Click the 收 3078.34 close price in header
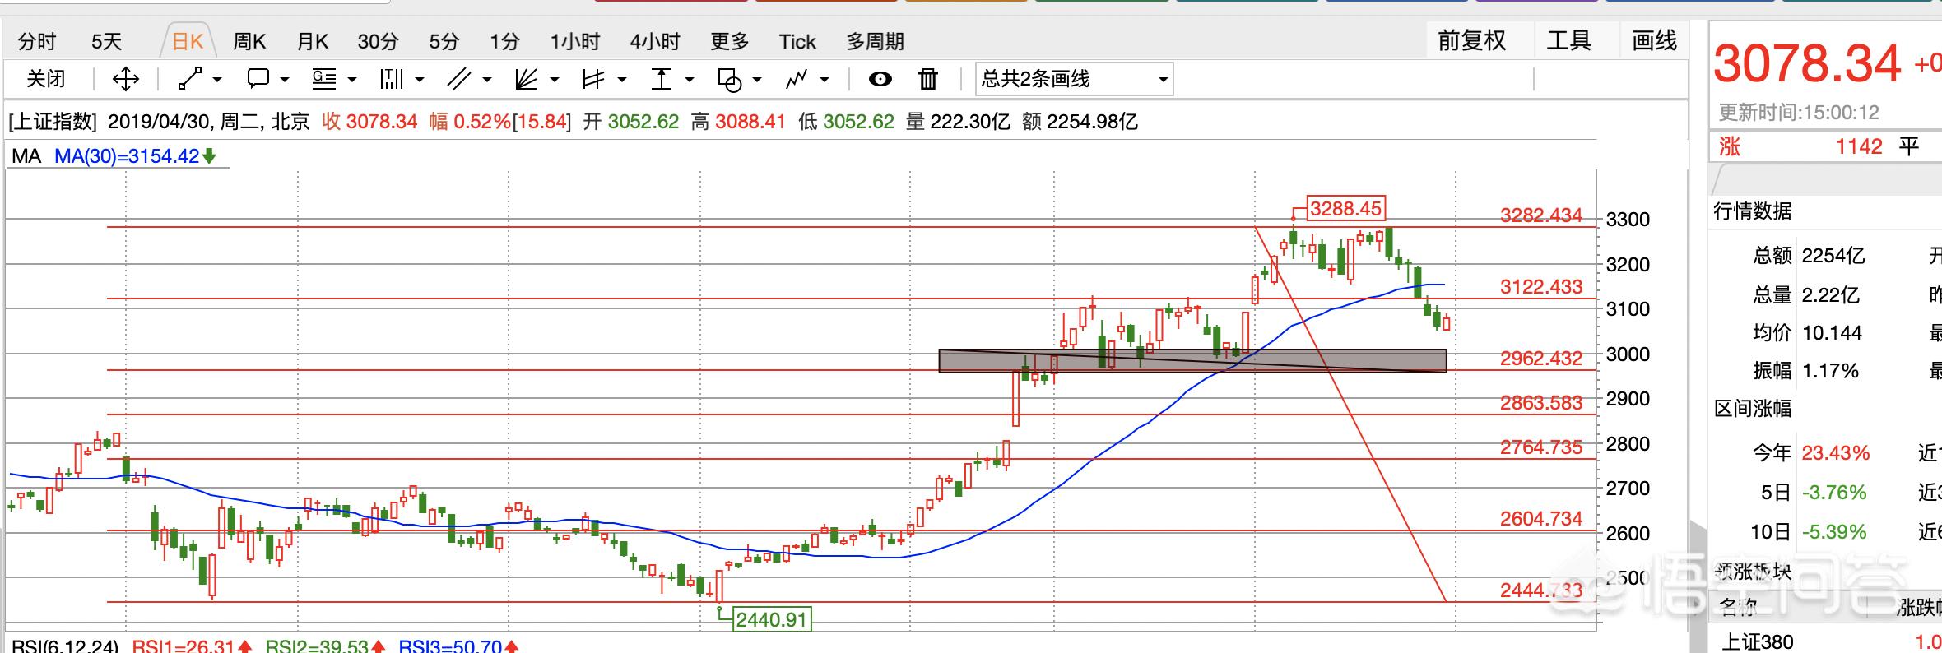The height and width of the screenshot is (653, 1942). [369, 122]
